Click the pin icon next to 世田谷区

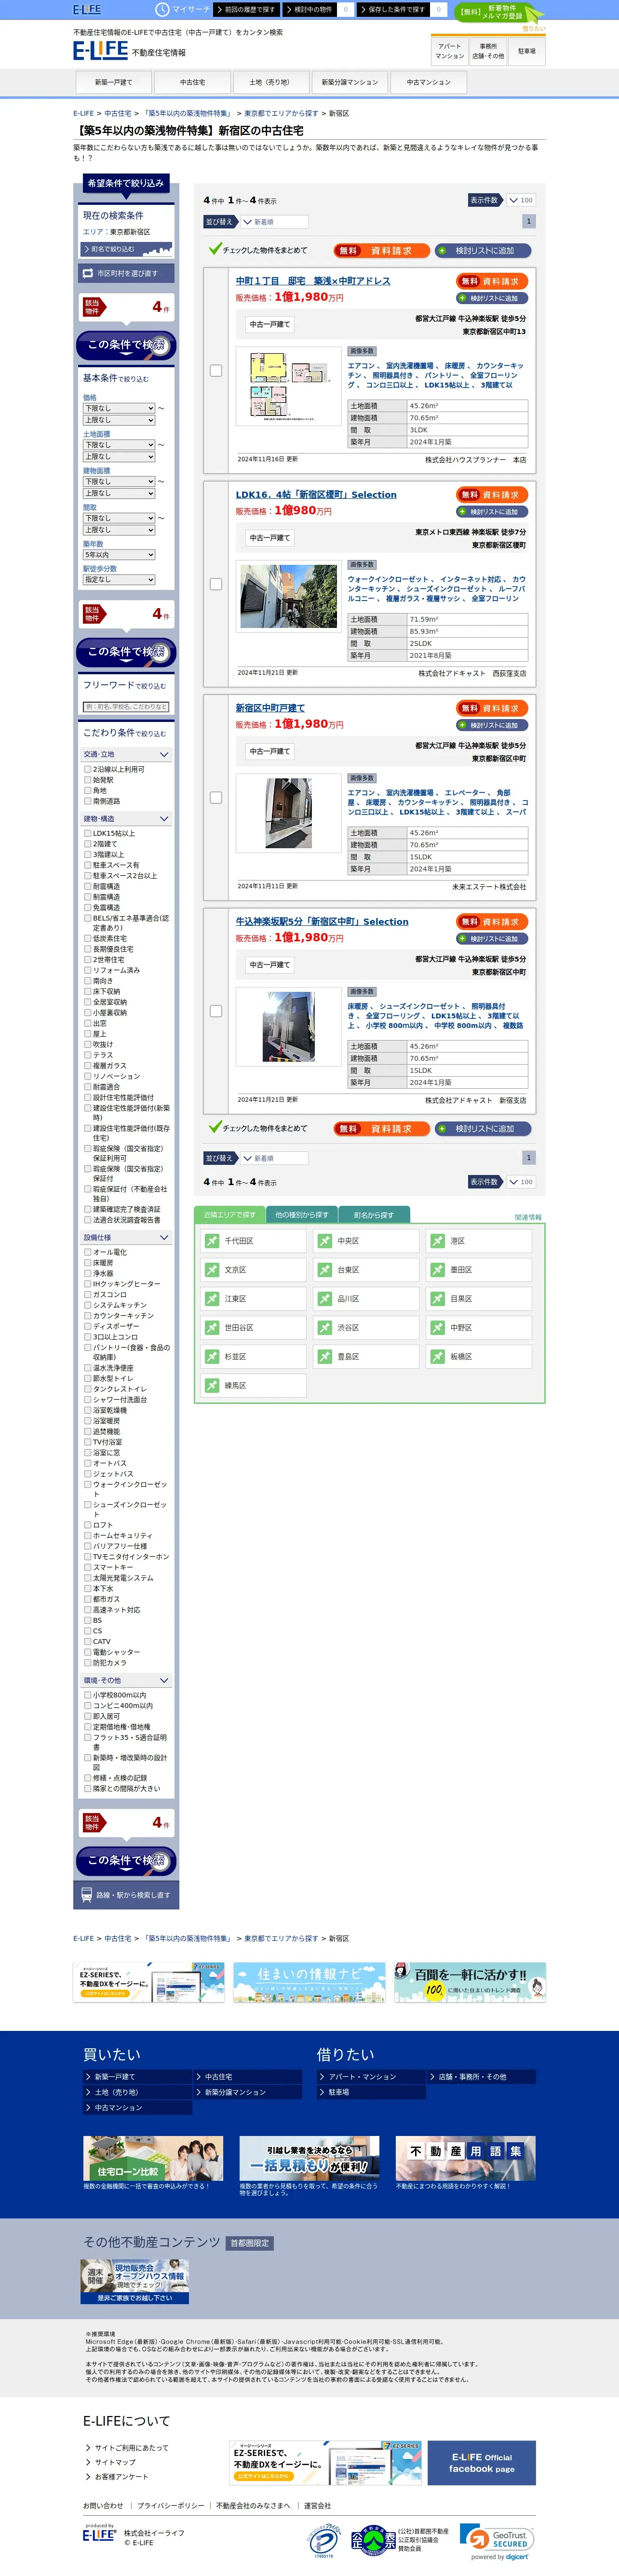click(212, 1328)
